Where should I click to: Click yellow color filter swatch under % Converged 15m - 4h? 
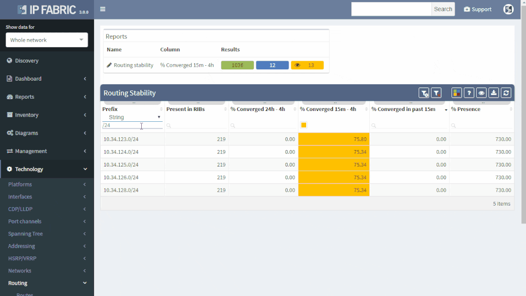[304, 125]
